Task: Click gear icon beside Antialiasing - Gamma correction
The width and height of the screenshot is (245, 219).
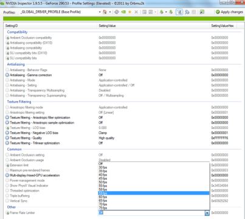Action: (7, 75)
